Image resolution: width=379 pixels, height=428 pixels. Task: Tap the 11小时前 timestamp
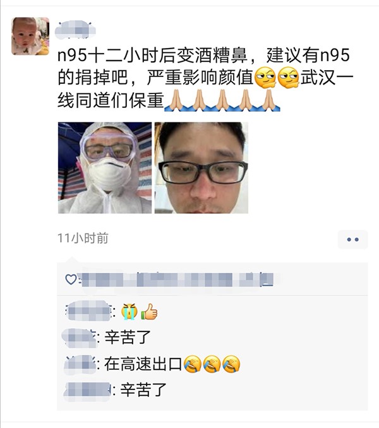pos(83,238)
